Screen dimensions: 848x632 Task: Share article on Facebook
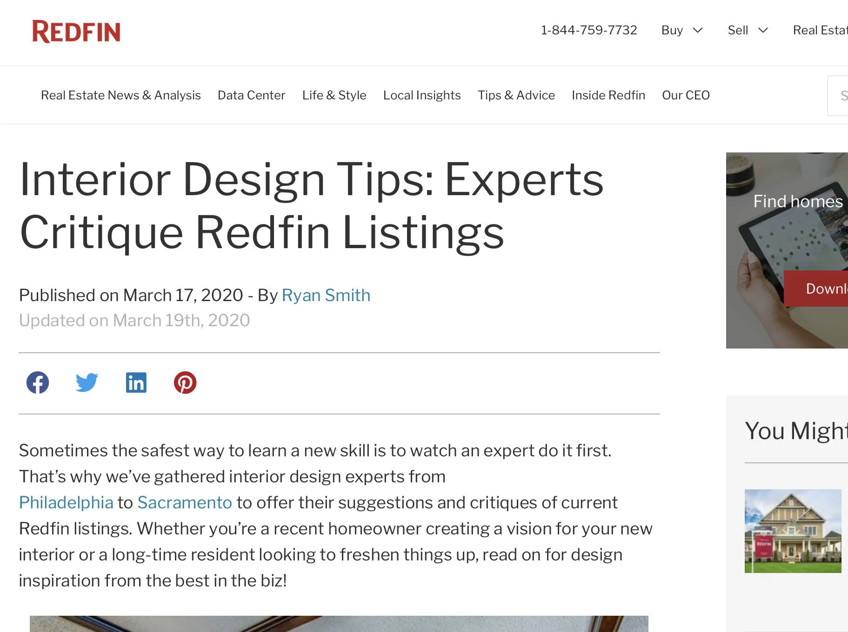click(38, 382)
